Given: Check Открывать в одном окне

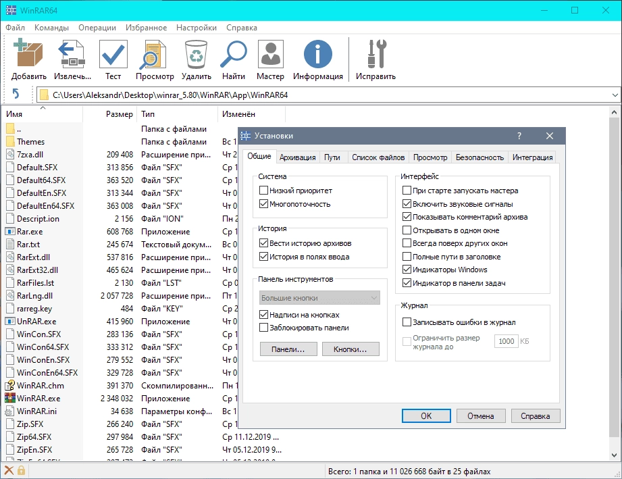Looking at the screenshot, I should 407,230.
